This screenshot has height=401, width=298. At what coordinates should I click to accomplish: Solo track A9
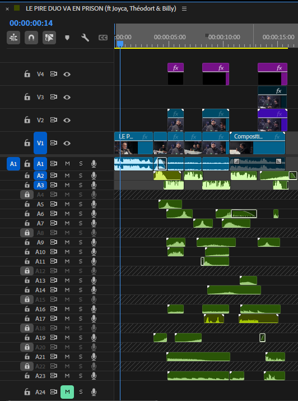pos(81,242)
